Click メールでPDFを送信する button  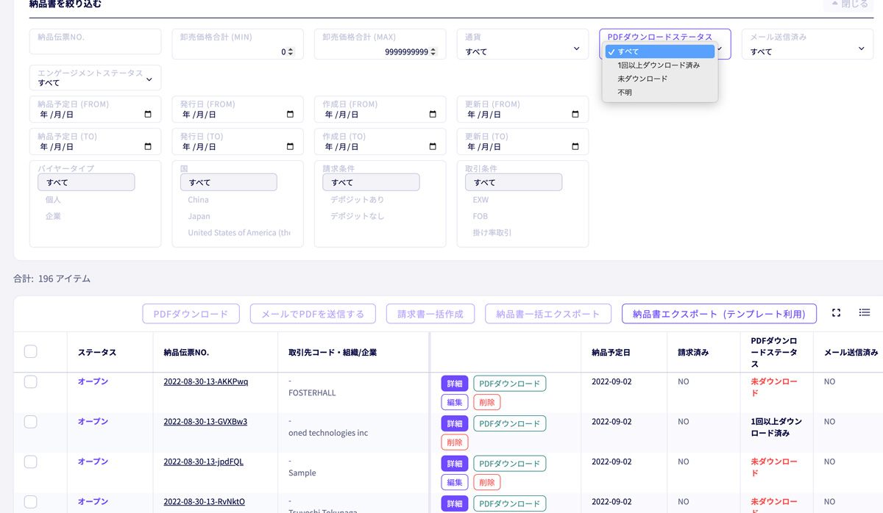(x=313, y=314)
